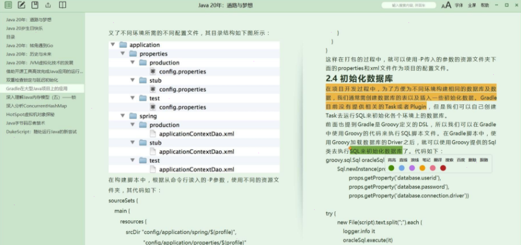Viewport: 521px width, 245px height.
Task: Open chapter 双重检查锁定与延迟初始化
Action: click(32, 80)
